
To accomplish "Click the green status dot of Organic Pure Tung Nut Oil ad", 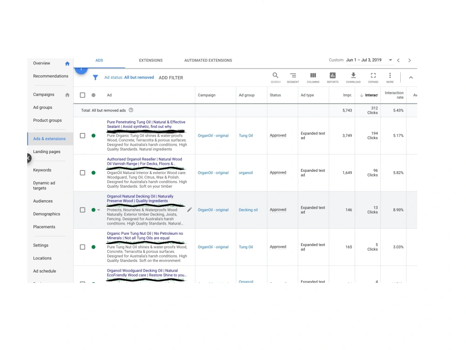I will coord(93,247).
